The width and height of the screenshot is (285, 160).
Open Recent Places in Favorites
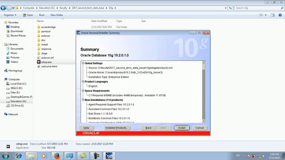click(16, 36)
